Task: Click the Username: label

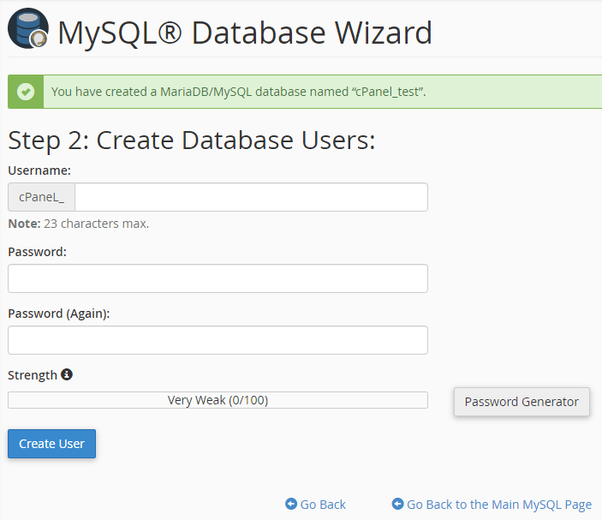Action: [x=39, y=170]
